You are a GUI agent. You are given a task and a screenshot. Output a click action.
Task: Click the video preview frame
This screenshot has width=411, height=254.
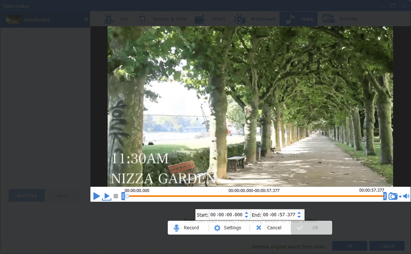pyautogui.click(x=250, y=106)
